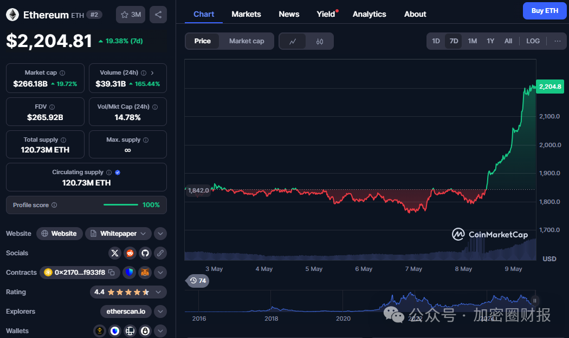Select the 1D time range
569x338 pixels.
436,41
